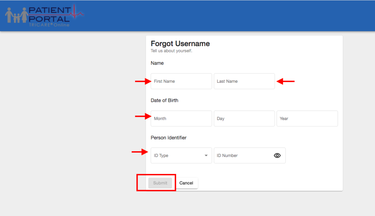Click the Last Name input box
Screen dimensions: 375x216
[244, 81]
